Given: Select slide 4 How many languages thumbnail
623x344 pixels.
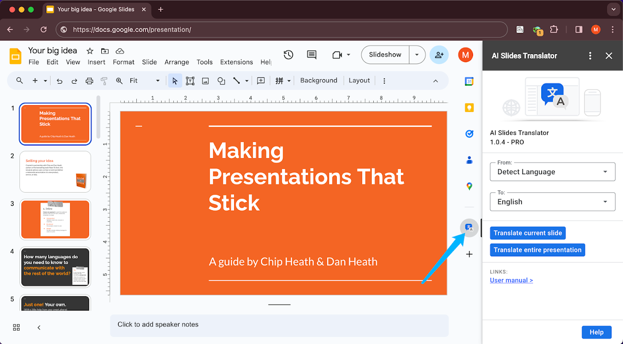Looking at the screenshot, I should tap(55, 268).
